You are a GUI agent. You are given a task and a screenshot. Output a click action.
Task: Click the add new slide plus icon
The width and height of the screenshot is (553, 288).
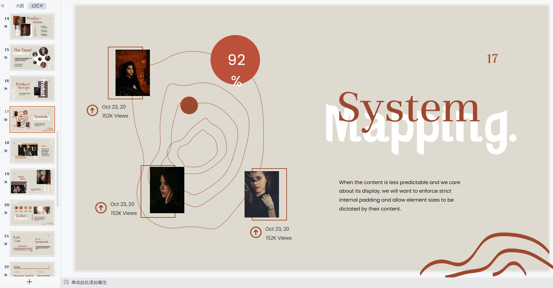click(29, 282)
